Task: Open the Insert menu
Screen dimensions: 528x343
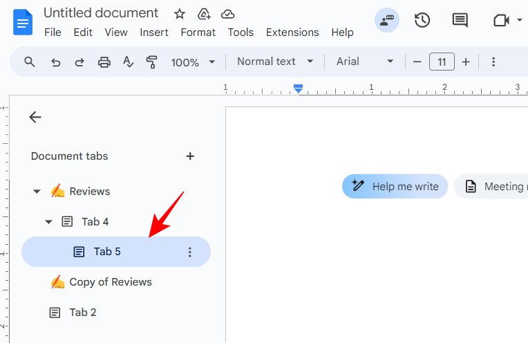Action: tap(154, 33)
